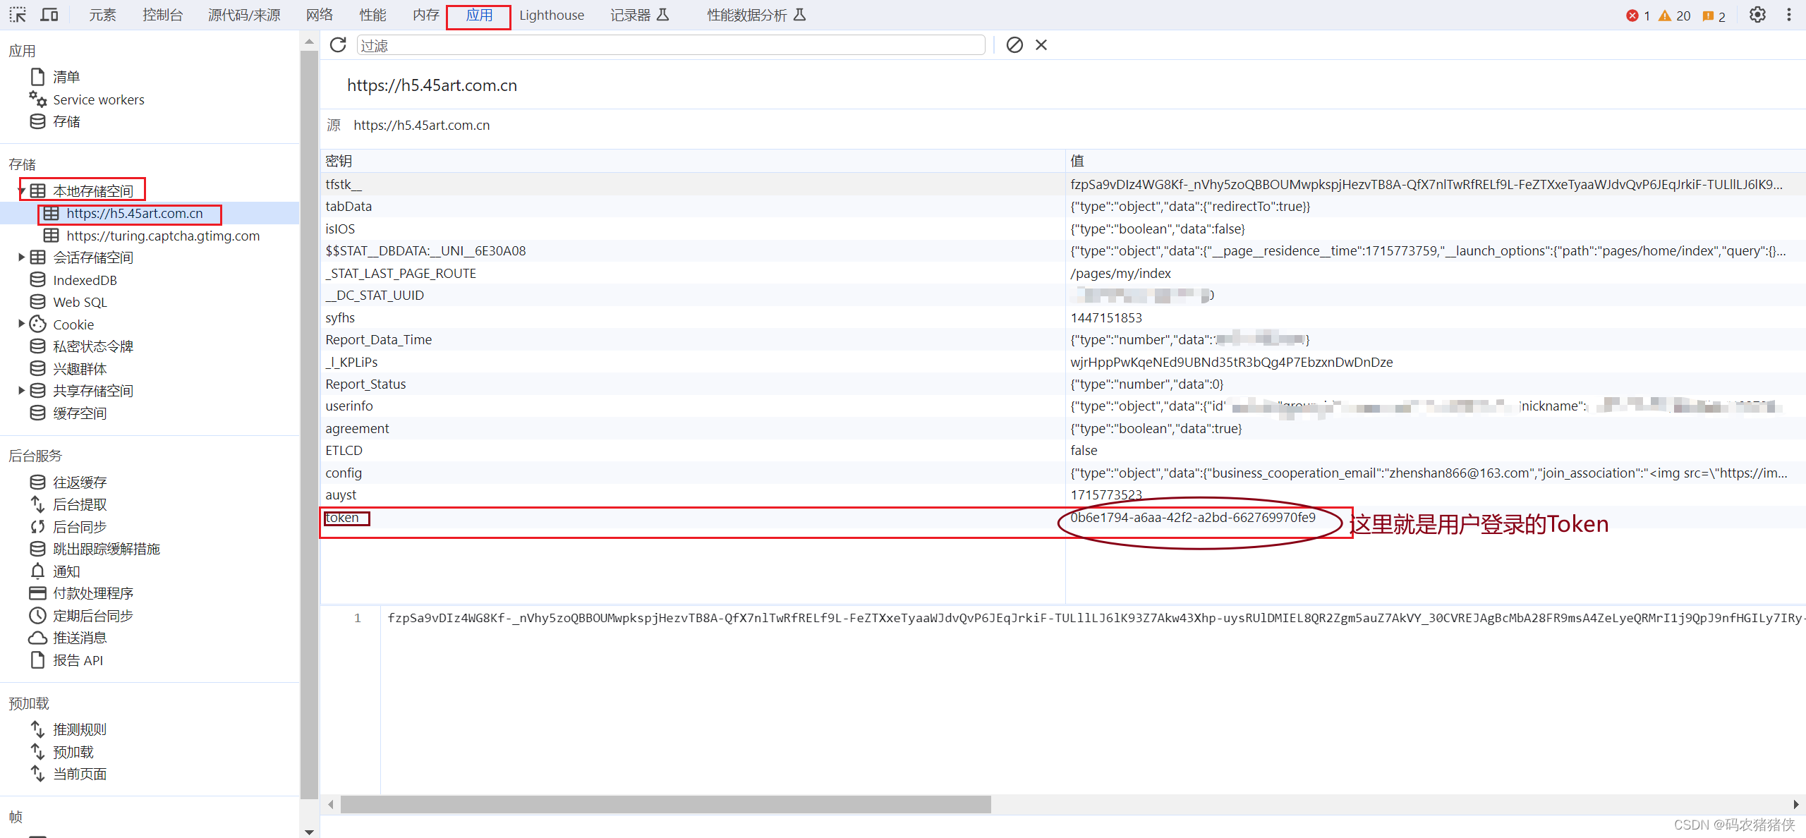Open Service workers in sidebar

click(x=98, y=99)
